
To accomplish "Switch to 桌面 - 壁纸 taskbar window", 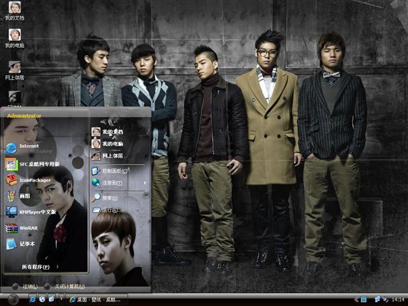I will pyautogui.click(x=96, y=300).
